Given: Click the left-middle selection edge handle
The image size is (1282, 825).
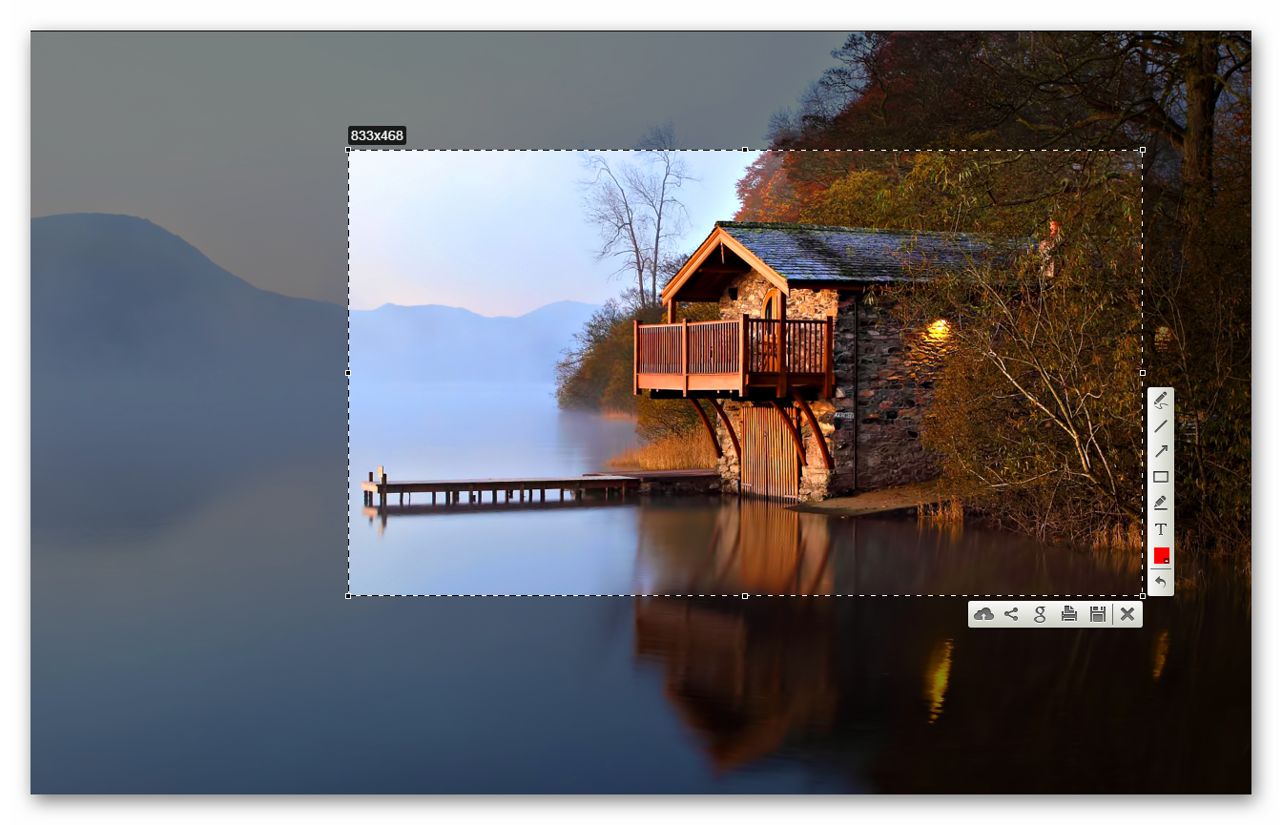Looking at the screenshot, I should [348, 373].
